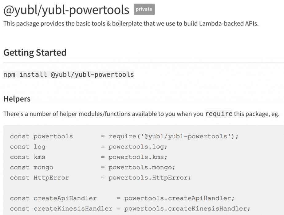Click the private badge next to title
The image size is (284, 215).
[x=144, y=10]
